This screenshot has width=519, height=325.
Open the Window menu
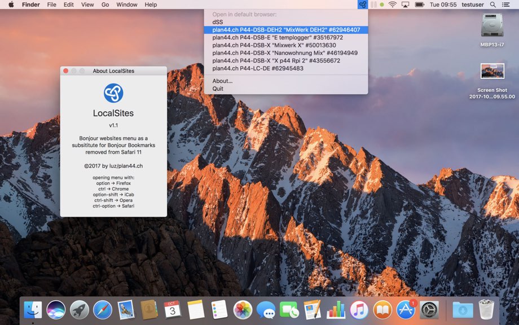[127, 5]
